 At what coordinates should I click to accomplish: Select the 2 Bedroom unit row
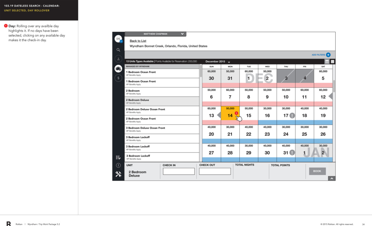click(x=162, y=92)
